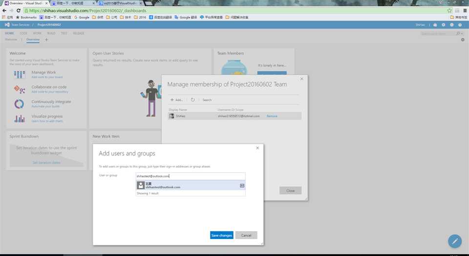The height and width of the screenshot is (256, 469).
Task: Close the Add users and groups dialog
Action: (257, 148)
